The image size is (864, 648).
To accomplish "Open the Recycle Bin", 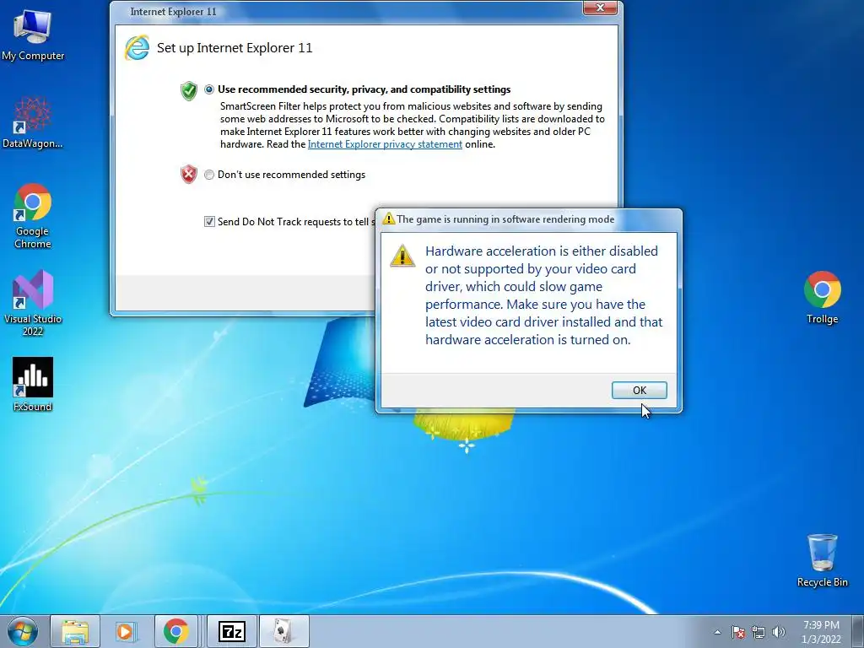I will tap(822, 560).
